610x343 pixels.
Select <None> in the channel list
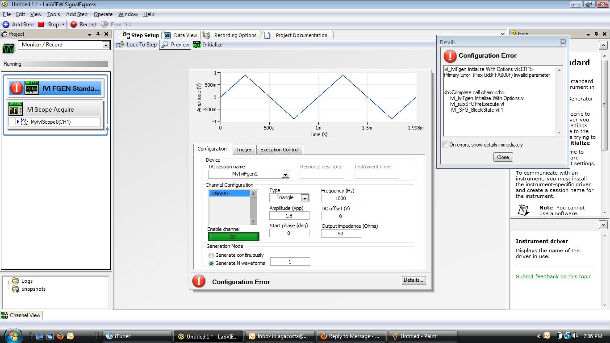pos(230,193)
